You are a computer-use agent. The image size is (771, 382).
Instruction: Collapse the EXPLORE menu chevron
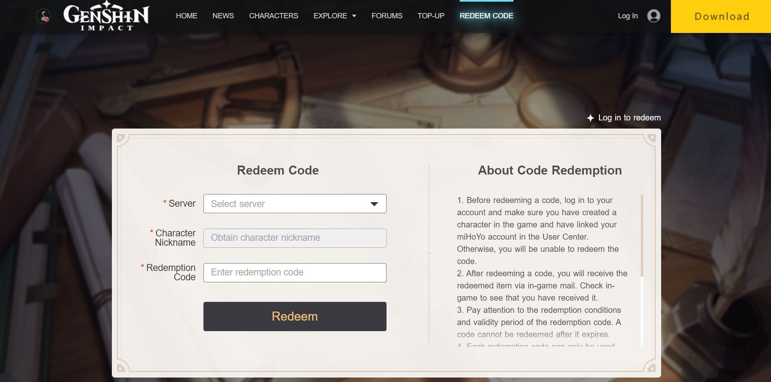click(x=354, y=16)
